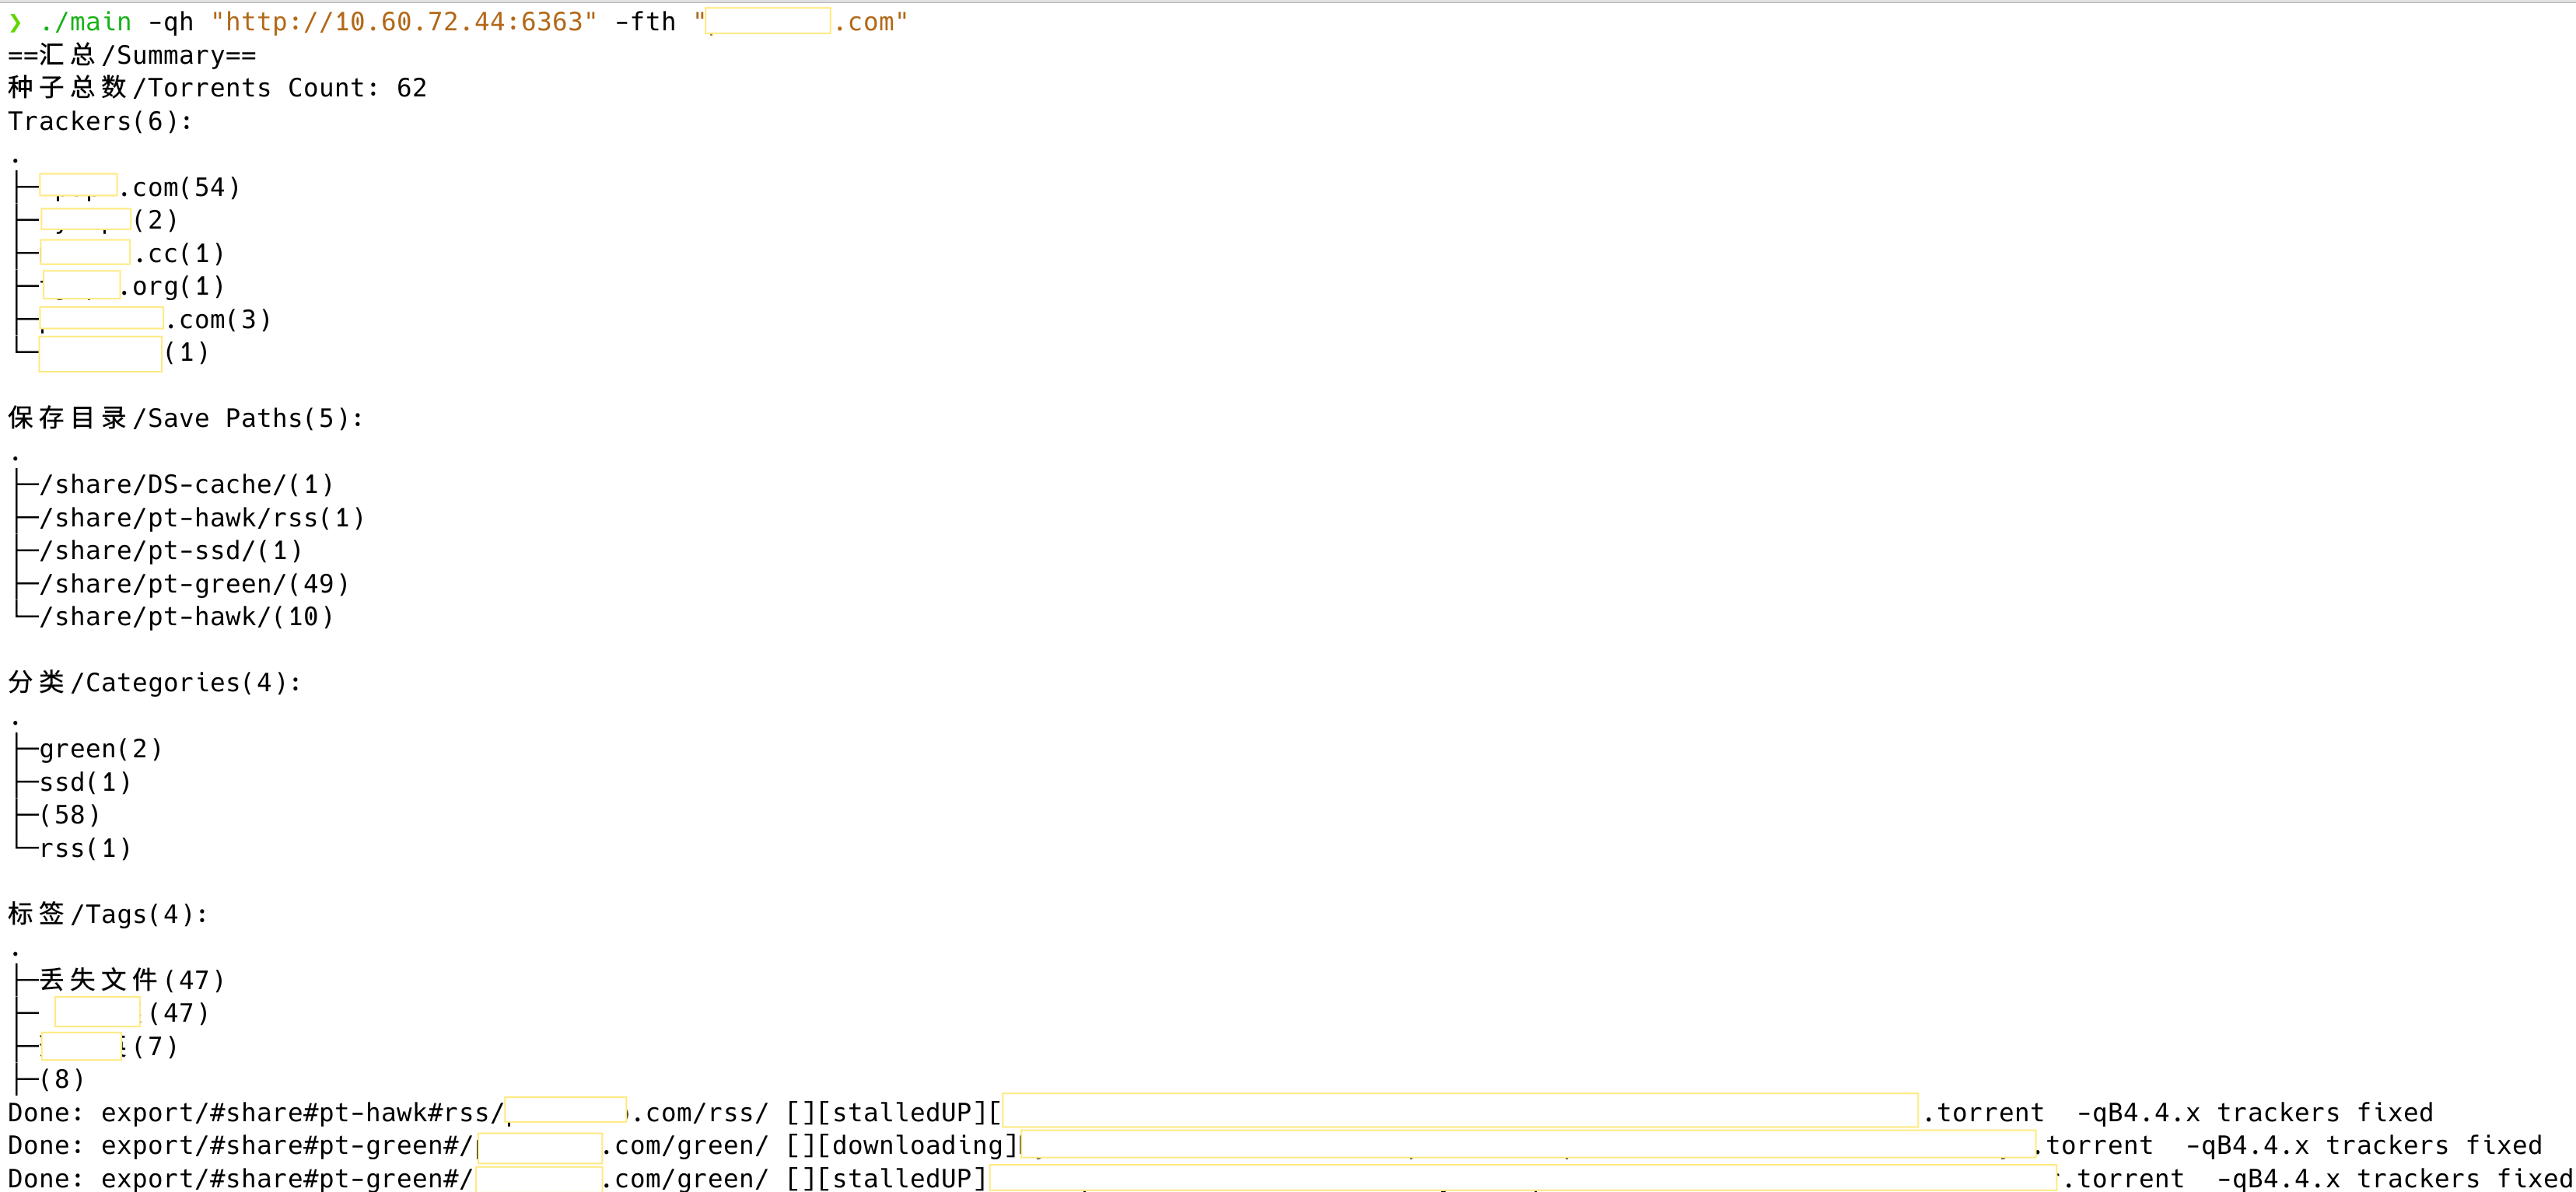Click the Trackers(6): heading
This screenshot has width=2576, height=1192.
tap(100, 121)
